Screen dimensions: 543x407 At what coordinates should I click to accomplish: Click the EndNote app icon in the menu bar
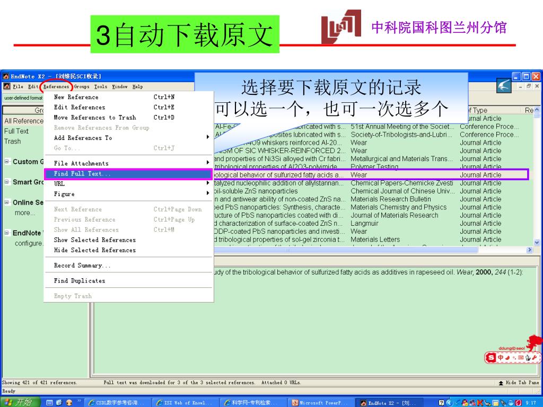pos(6,86)
